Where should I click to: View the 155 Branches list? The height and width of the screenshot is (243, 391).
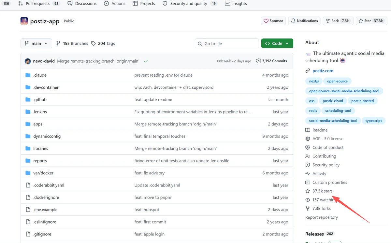[72, 44]
